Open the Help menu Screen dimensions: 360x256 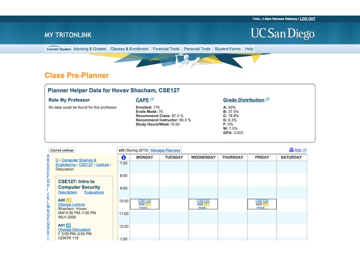pos(249,49)
